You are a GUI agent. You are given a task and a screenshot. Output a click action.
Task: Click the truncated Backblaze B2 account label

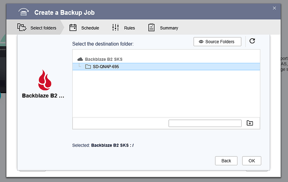43,96
